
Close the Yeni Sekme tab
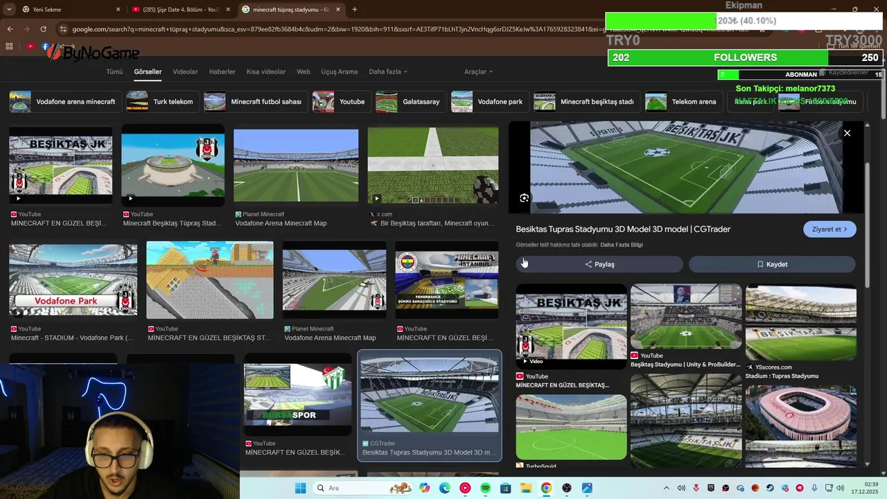point(118,10)
